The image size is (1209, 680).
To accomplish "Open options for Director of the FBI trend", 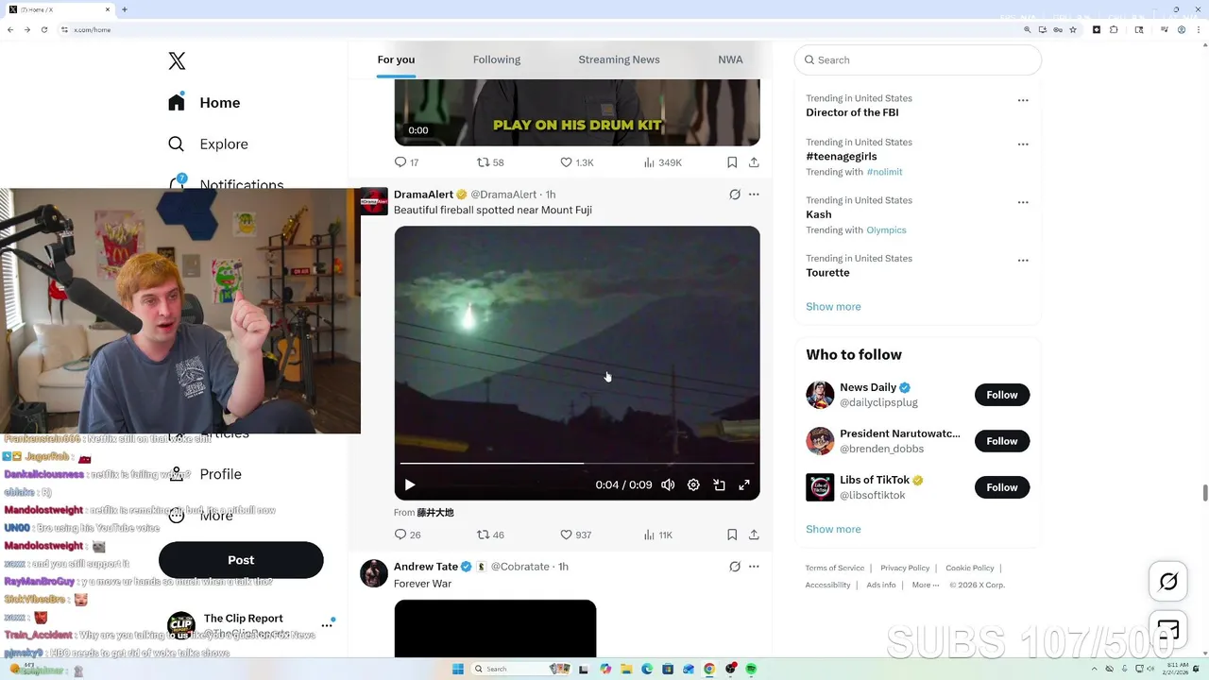I will click(1023, 100).
